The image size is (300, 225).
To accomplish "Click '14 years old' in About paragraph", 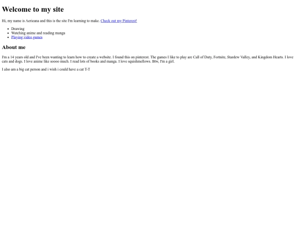I will point(19,57).
